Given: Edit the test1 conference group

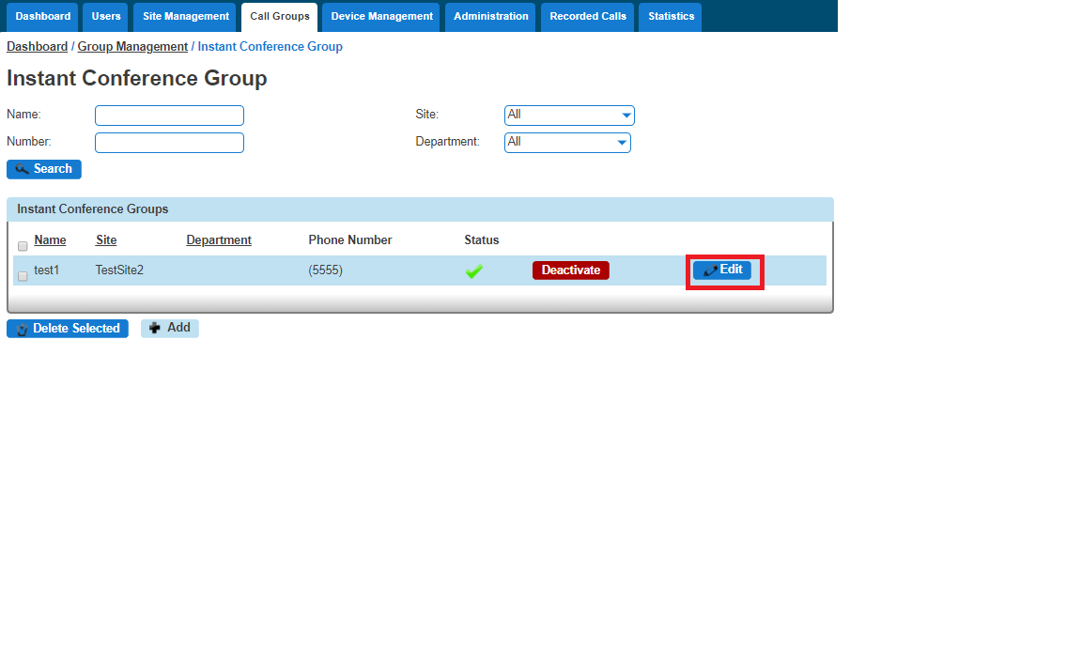Looking at the screenshot, I should click(x=722, y=270).
